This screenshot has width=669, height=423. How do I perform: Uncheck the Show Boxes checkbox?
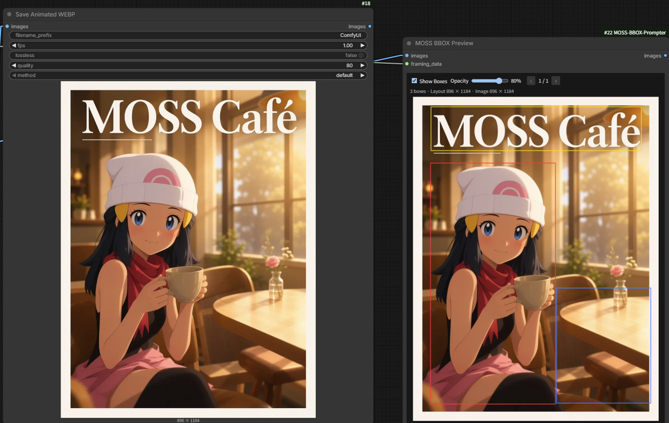[x=414, y=81]
